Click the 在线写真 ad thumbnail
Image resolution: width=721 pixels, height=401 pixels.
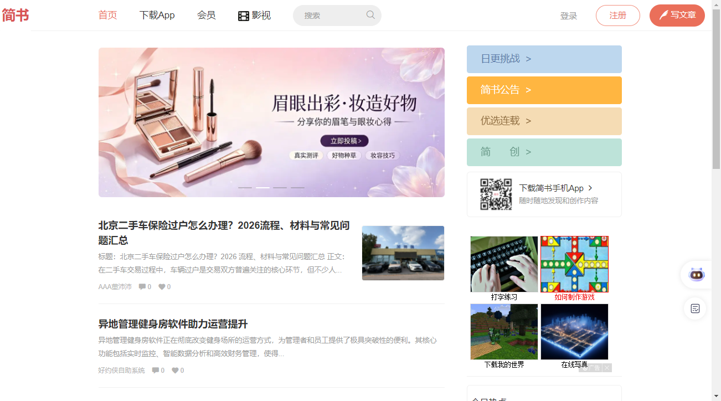point(574,332)
